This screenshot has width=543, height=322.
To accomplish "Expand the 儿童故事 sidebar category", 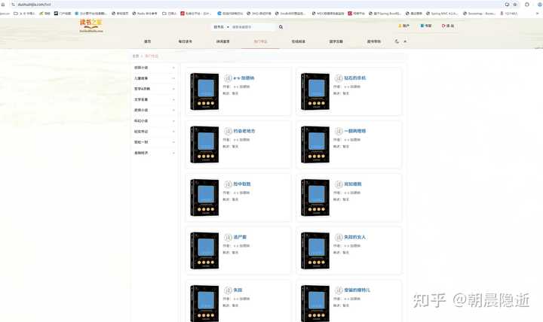I will coord(155,78).
